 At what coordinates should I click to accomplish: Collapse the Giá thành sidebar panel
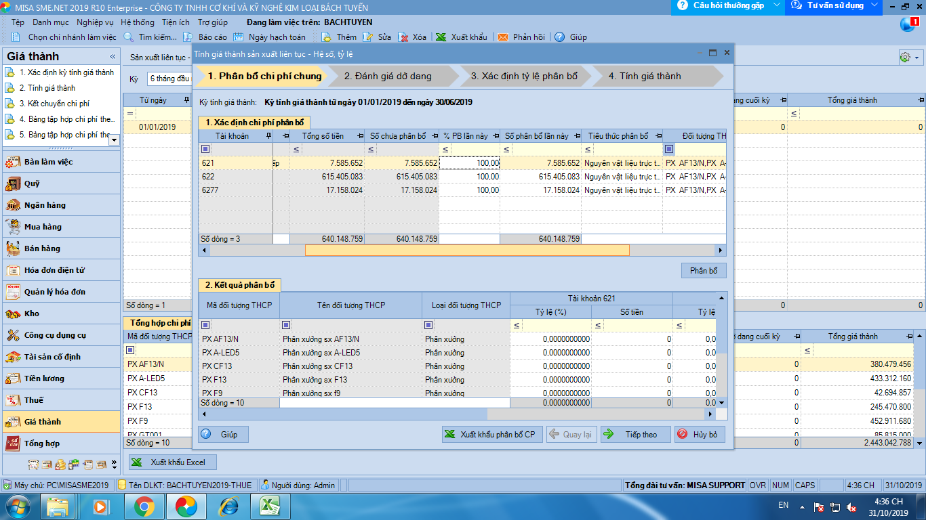tap(113, 57)
